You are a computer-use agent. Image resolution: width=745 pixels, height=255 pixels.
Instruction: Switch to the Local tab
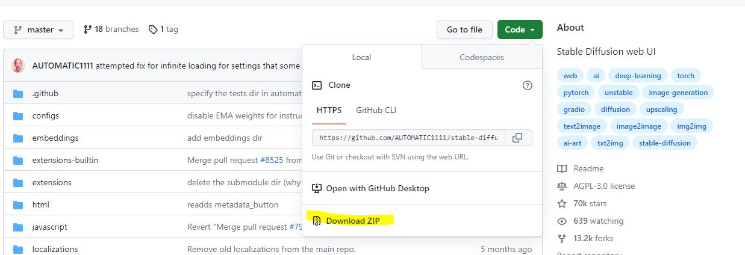coord(361,57)
